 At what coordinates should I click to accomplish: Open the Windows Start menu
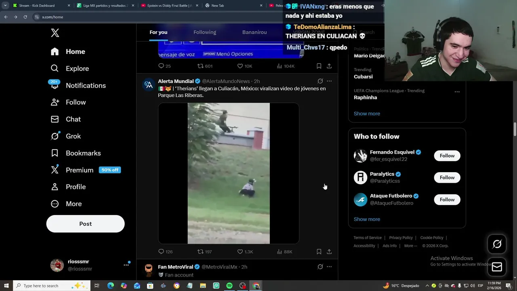coord(6,286)
